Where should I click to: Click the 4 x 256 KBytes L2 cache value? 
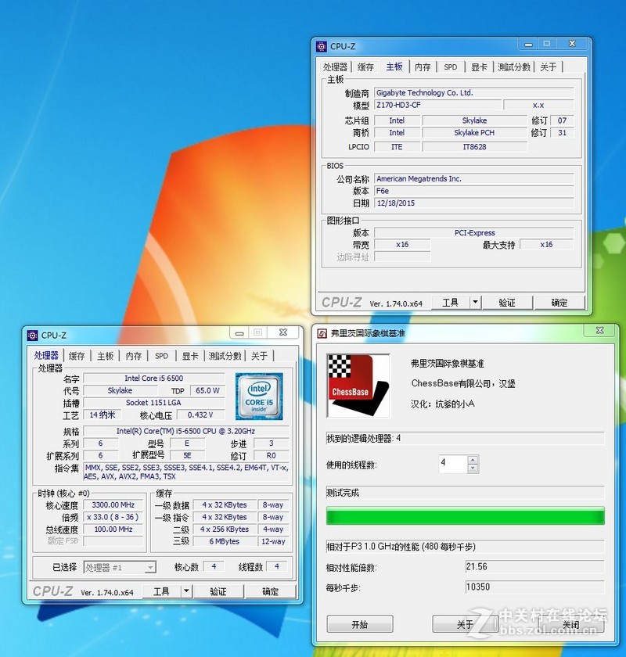pos(225,530)
